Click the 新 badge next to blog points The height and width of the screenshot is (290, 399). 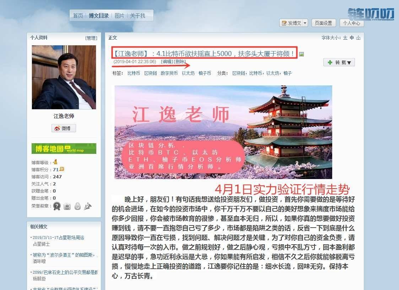click(62, 169)
